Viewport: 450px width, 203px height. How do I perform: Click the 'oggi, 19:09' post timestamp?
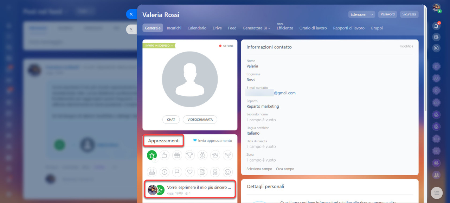(175, 193)
